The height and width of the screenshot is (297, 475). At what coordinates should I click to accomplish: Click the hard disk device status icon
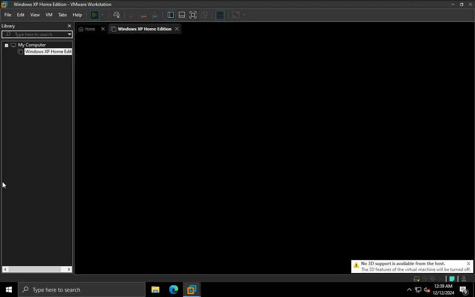[x=416, y=279]
